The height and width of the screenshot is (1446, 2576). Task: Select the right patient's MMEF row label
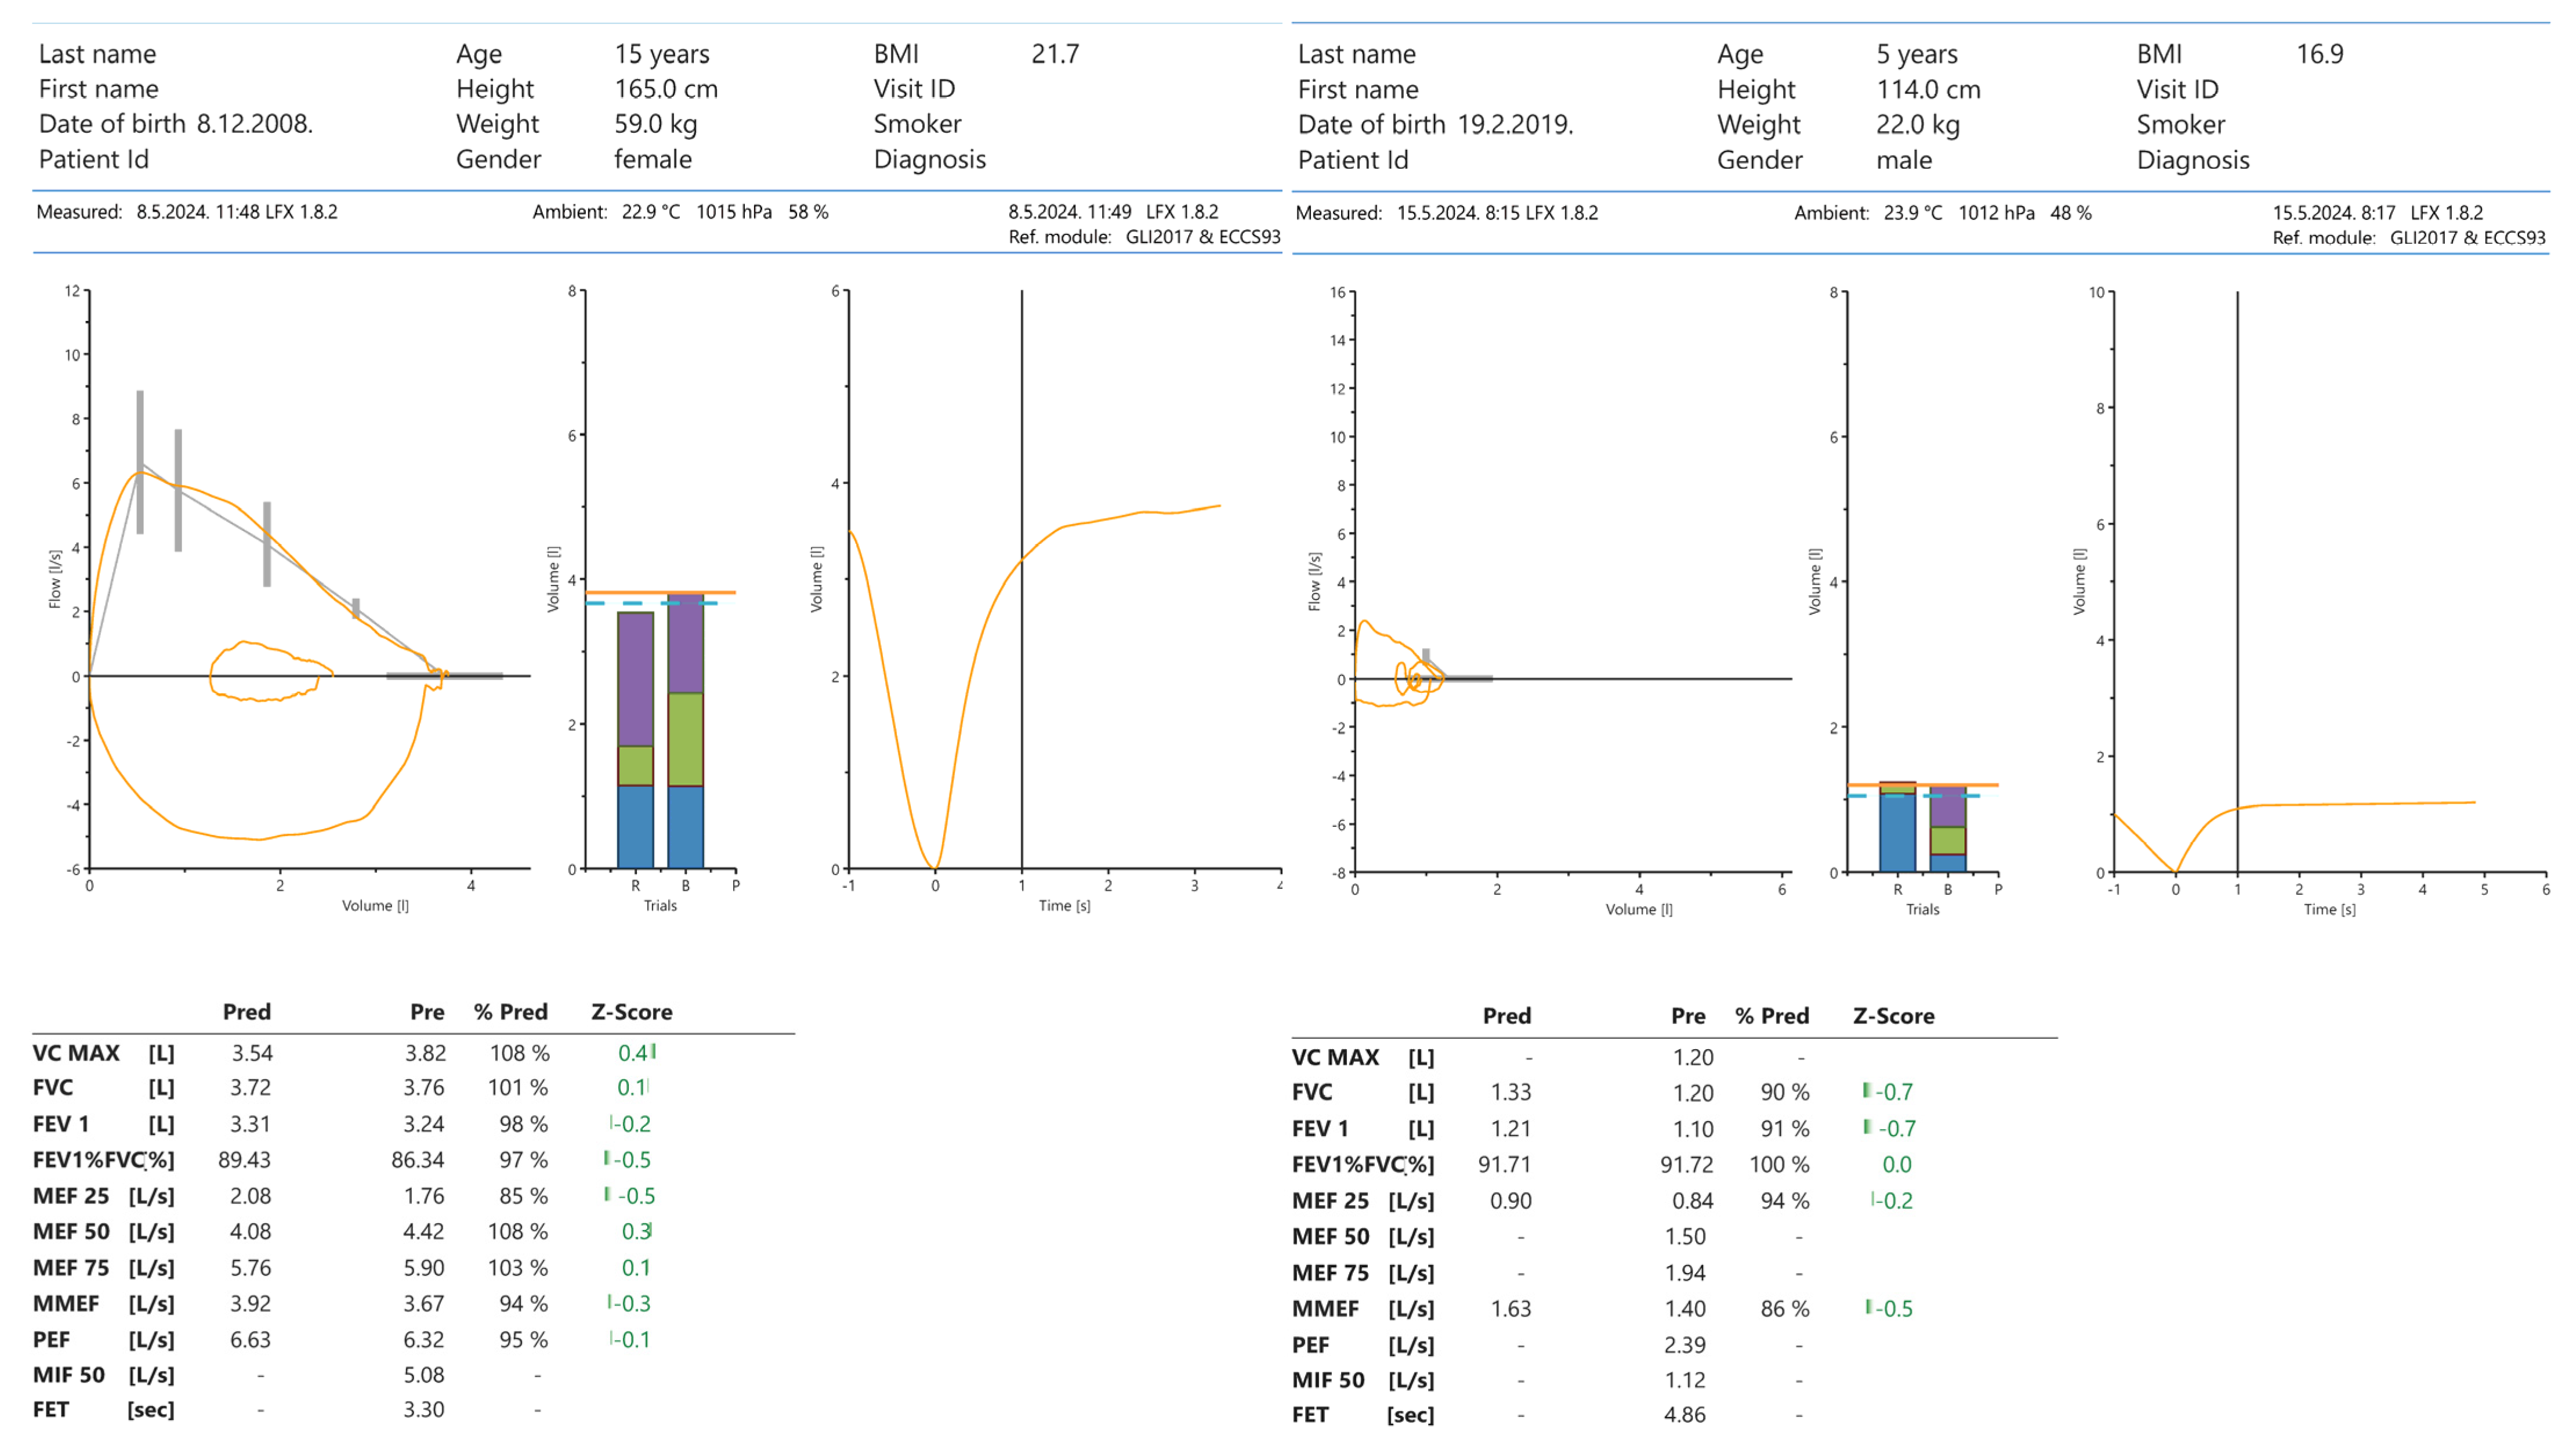click(x=1325, y=1309)
